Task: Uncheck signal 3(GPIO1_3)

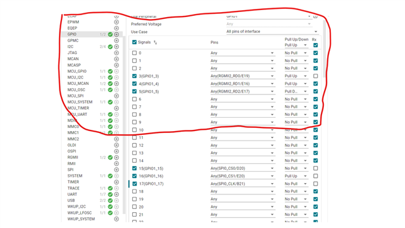Action: 134,76
